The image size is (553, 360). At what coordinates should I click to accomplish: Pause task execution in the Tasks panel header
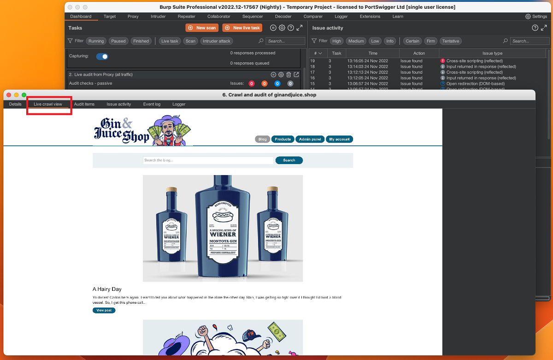[x=273, y=28]
